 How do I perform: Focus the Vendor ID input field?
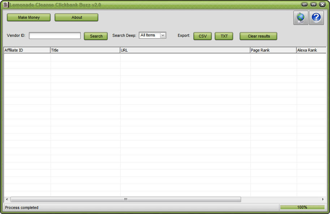click(x=55, y=35)
